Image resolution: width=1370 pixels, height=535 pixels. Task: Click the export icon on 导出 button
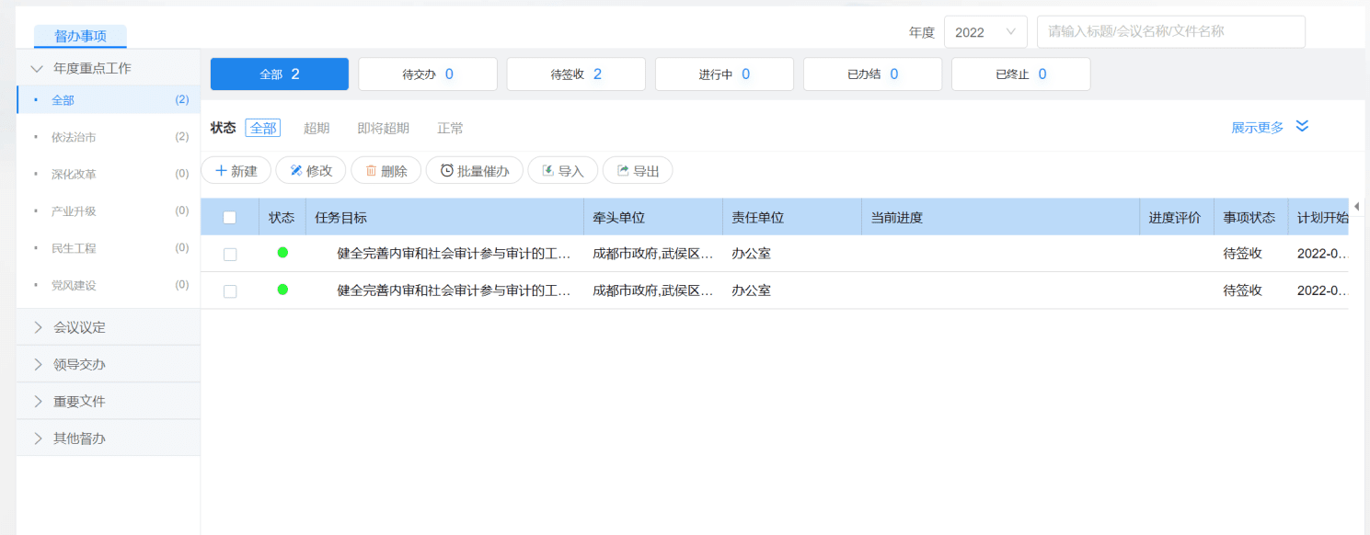[623, 171]
